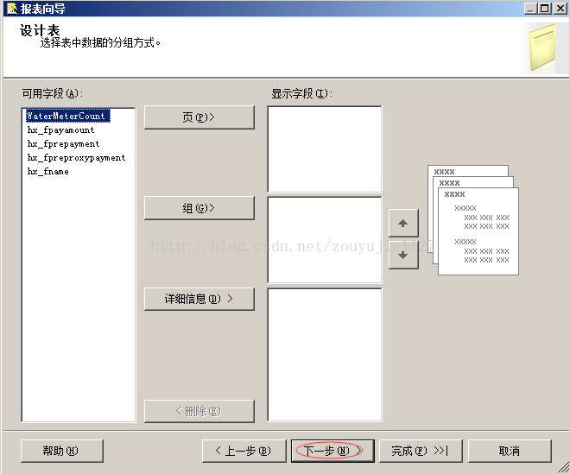Minimize the Report Wizard window
The width and height of the screenshot is (570, 474).
click(530, 9)
